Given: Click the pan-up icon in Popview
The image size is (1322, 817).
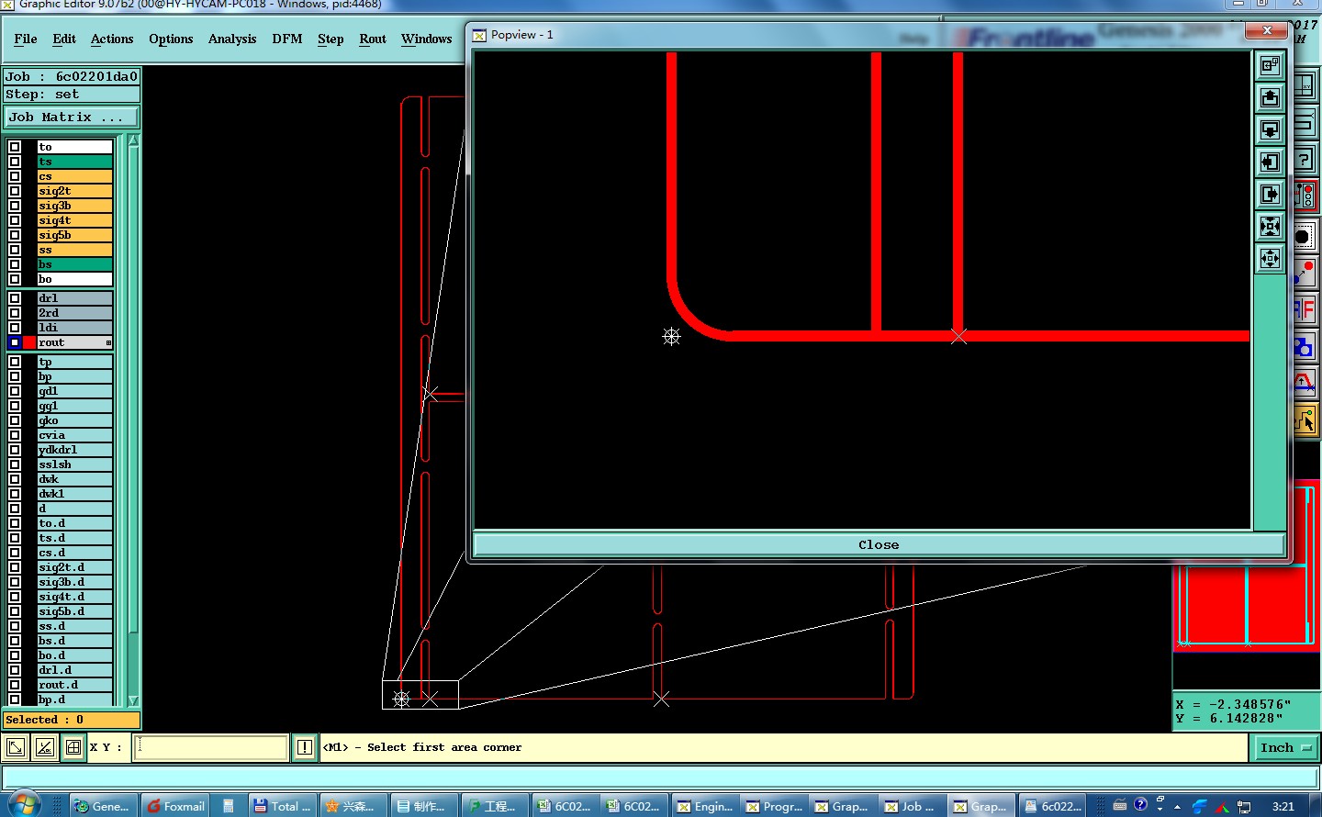Looking at the screenshot, I should coord(1270,97).
